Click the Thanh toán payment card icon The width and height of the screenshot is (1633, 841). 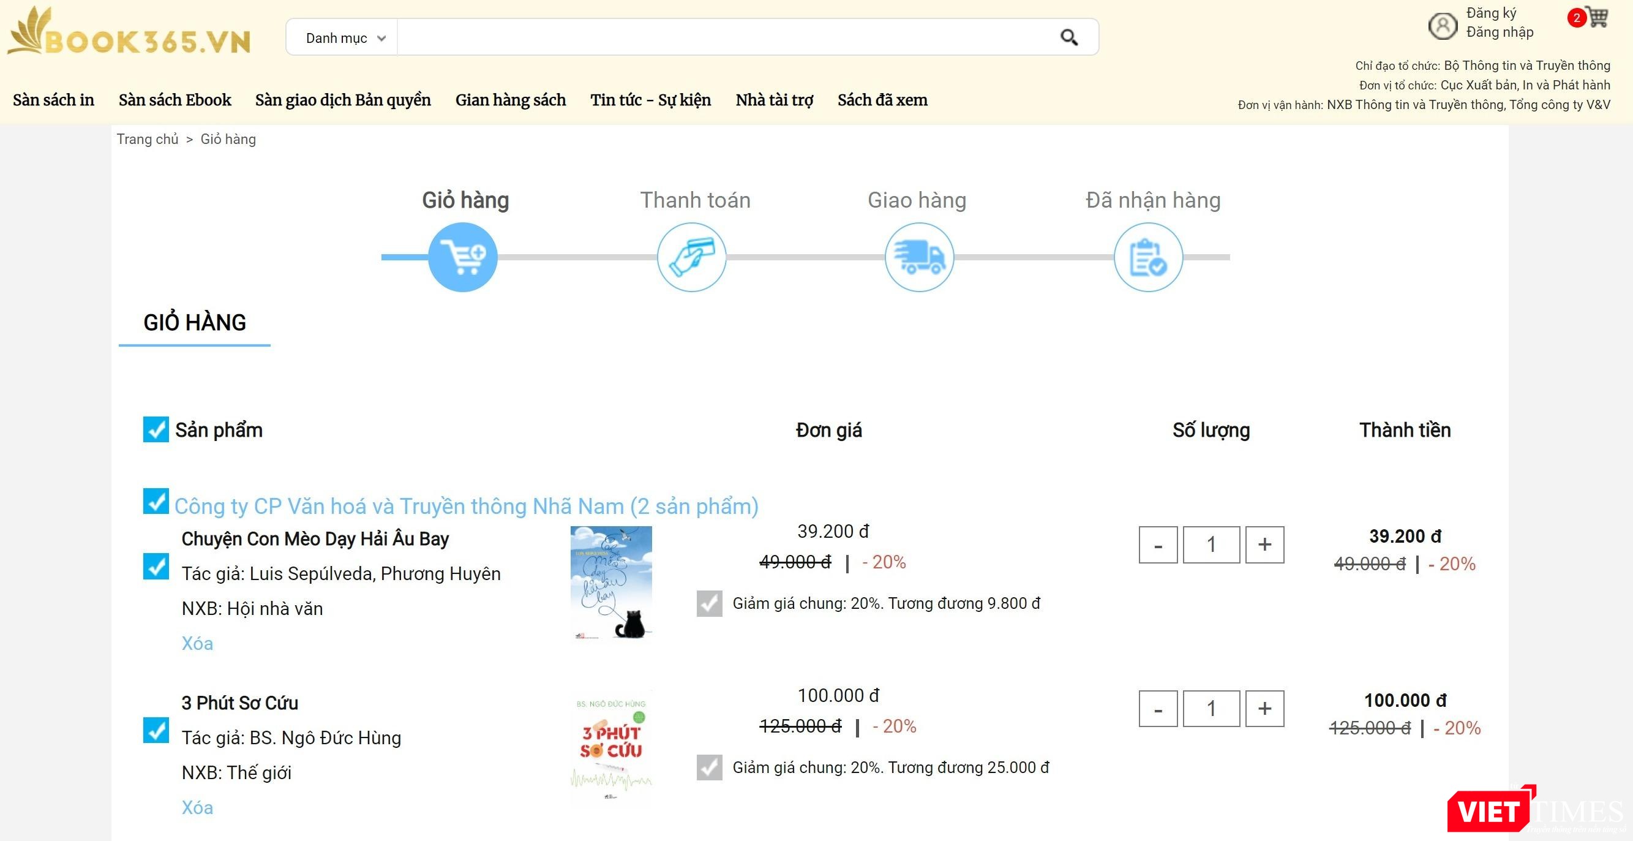(691, 257)
